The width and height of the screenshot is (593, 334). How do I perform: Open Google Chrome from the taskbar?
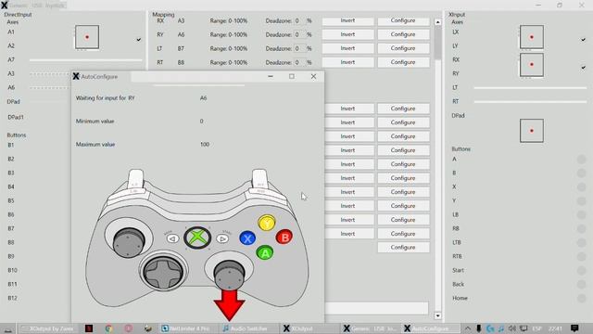click(x=109, y=328)
